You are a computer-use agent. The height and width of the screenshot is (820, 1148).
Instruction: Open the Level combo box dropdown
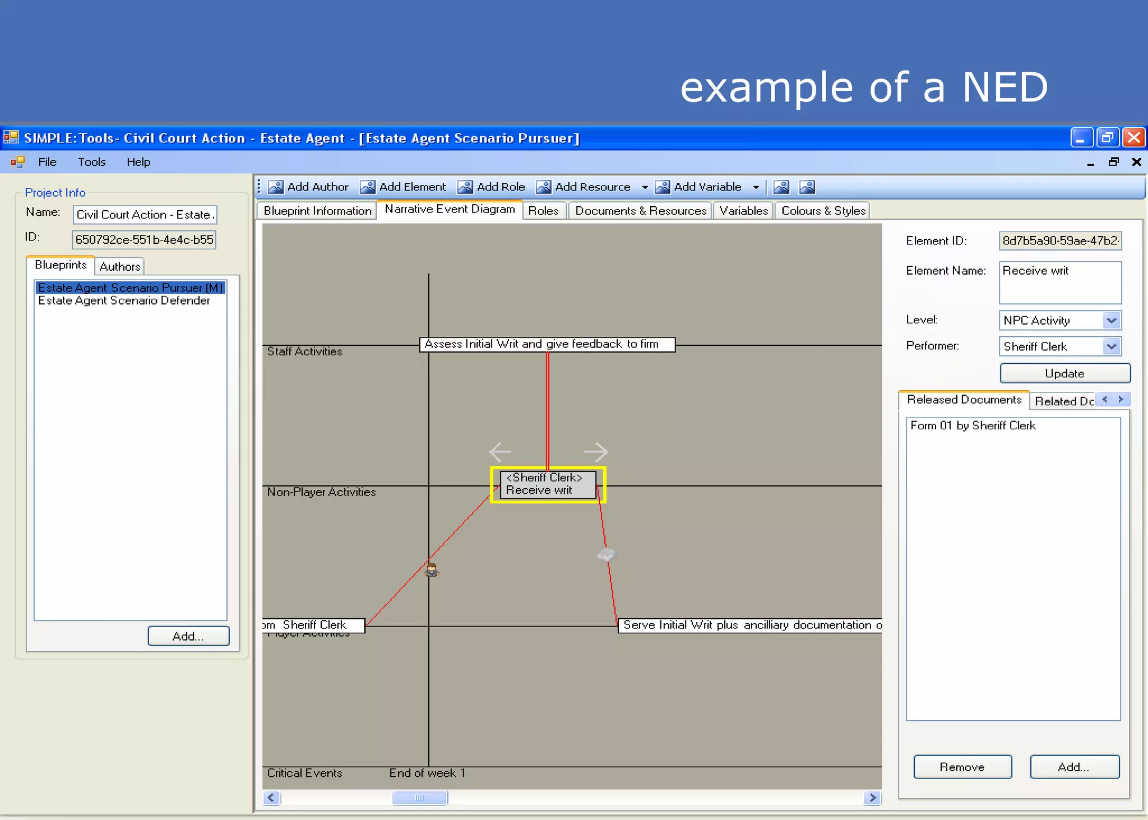click(x=1111, y=321)
